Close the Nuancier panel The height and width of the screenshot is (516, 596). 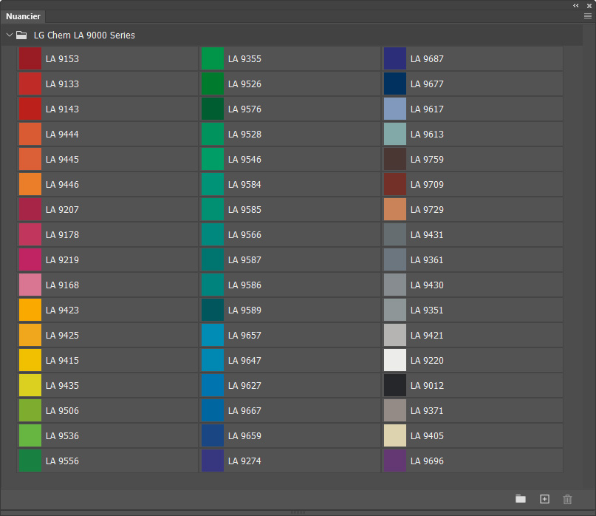click(x=589, y=6)
